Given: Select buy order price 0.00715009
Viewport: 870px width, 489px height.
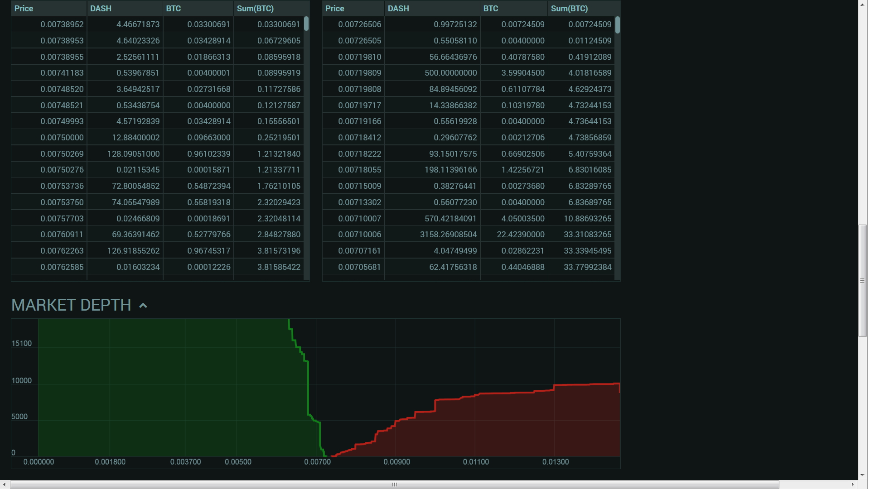Looking at the screenshot, I should [x=360, y=186].
